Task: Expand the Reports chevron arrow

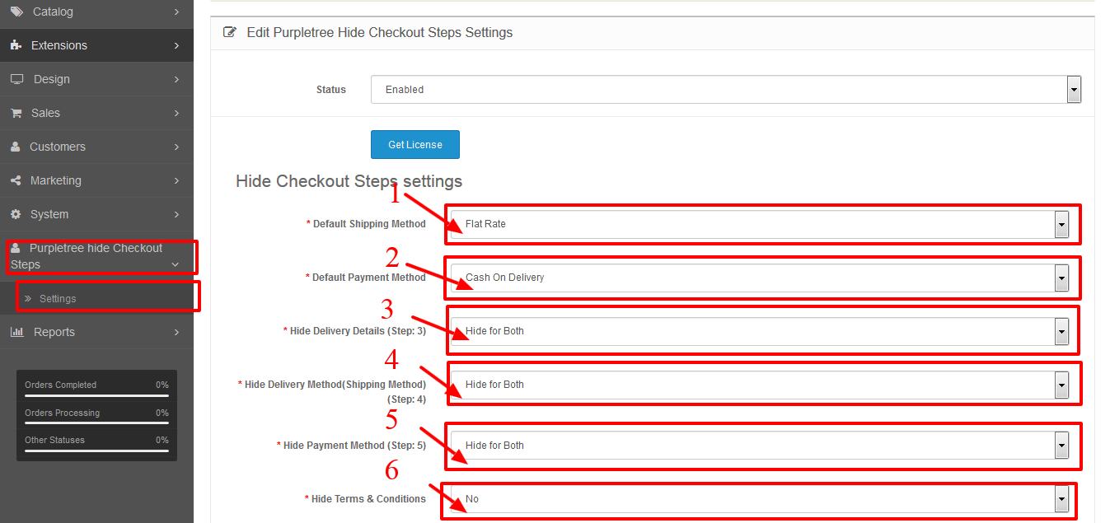Action: 176,332
